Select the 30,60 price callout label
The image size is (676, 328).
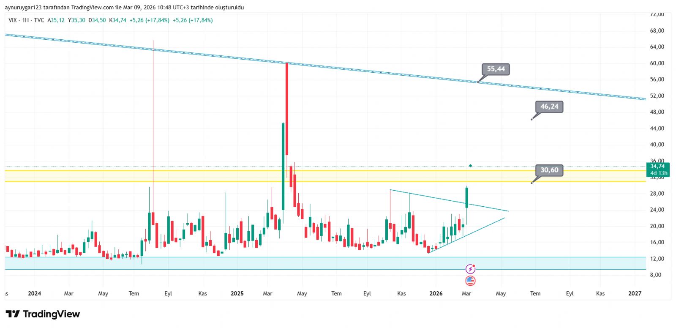549,170
